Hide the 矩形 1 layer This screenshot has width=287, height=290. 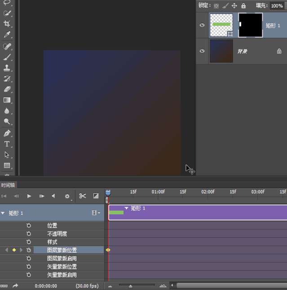[x=202, y=25]
